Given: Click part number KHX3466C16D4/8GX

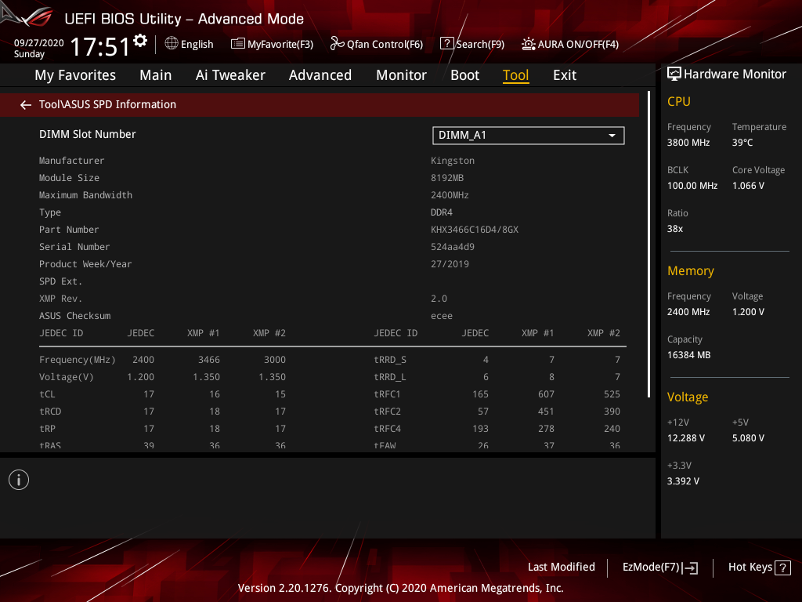Looking at the screenshot, I should point(474,230).
